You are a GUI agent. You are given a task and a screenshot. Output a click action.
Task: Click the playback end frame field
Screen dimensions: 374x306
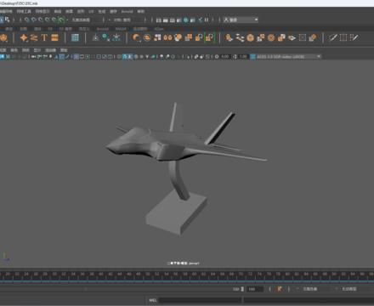click(x=254, y=289)
